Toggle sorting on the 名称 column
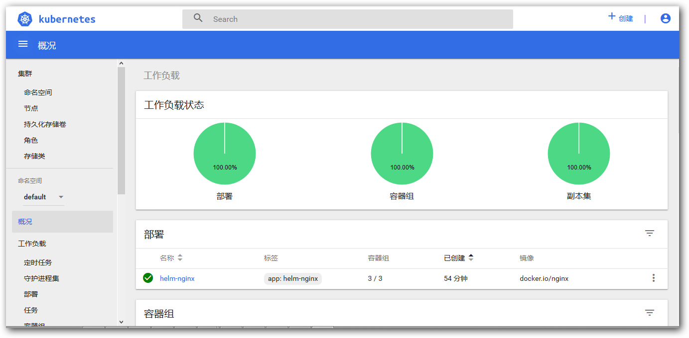Viewport: 689px width, 338px height. point(179,257)
